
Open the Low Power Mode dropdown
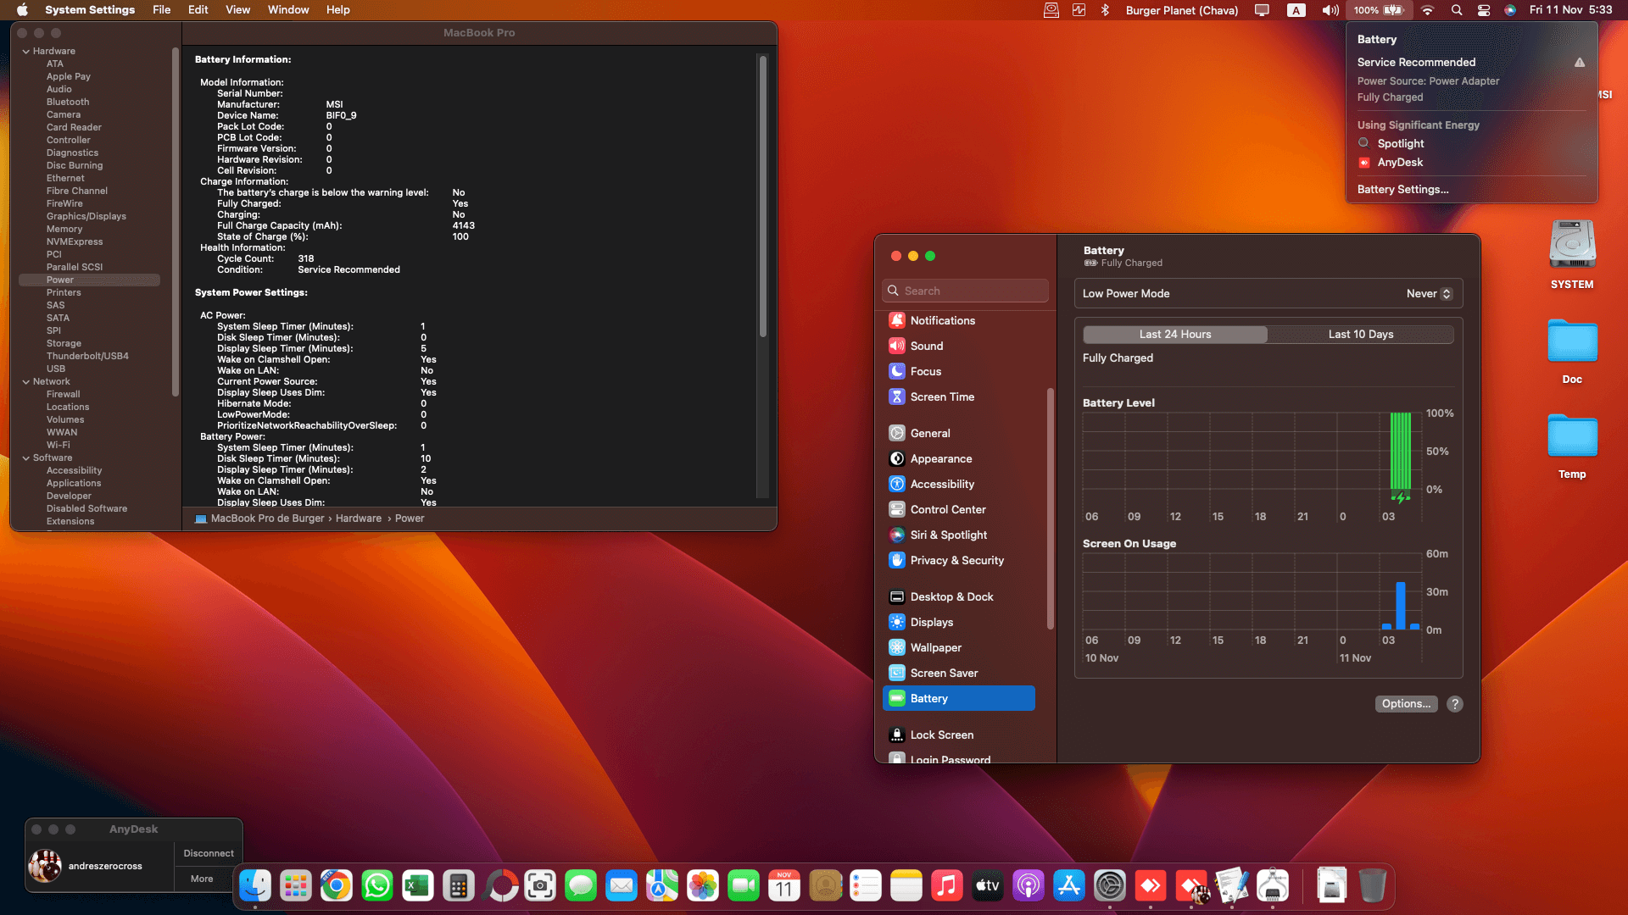pyautogui.click(x=1430, y=294)
